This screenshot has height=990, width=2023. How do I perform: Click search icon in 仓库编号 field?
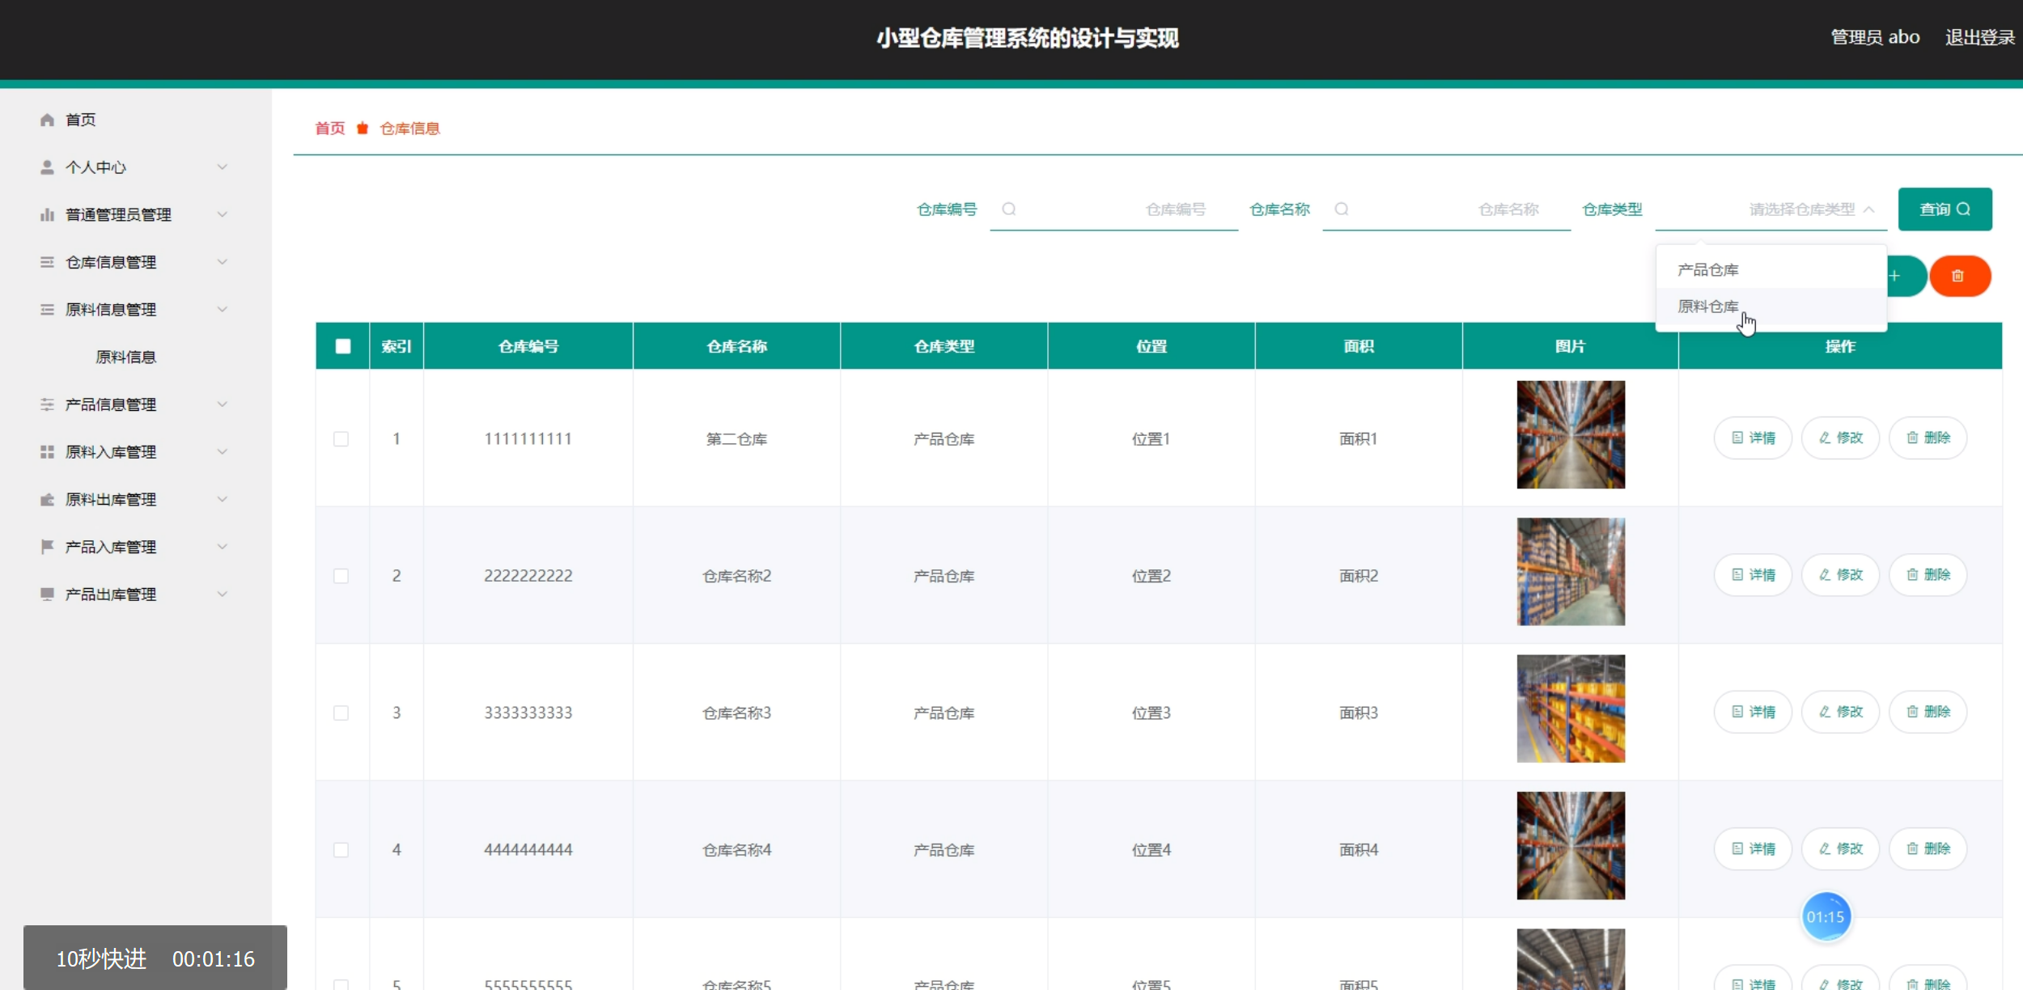click(x=1008, y=209)
